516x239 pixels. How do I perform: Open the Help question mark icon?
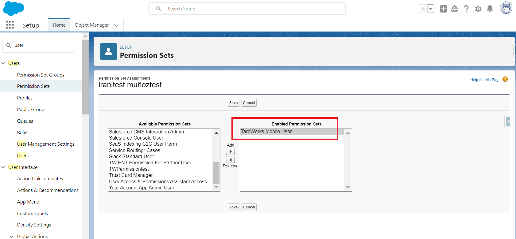pos(466,9)
